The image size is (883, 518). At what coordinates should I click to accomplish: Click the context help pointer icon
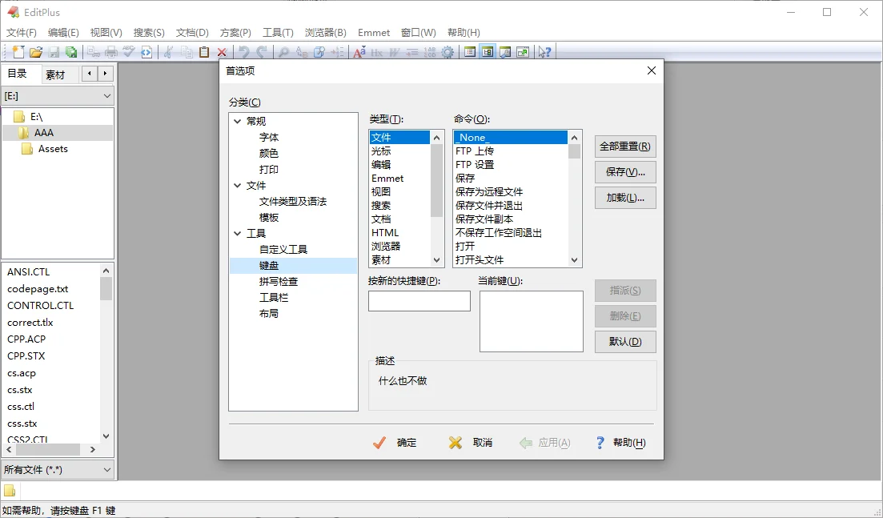[x=544, y=52]
